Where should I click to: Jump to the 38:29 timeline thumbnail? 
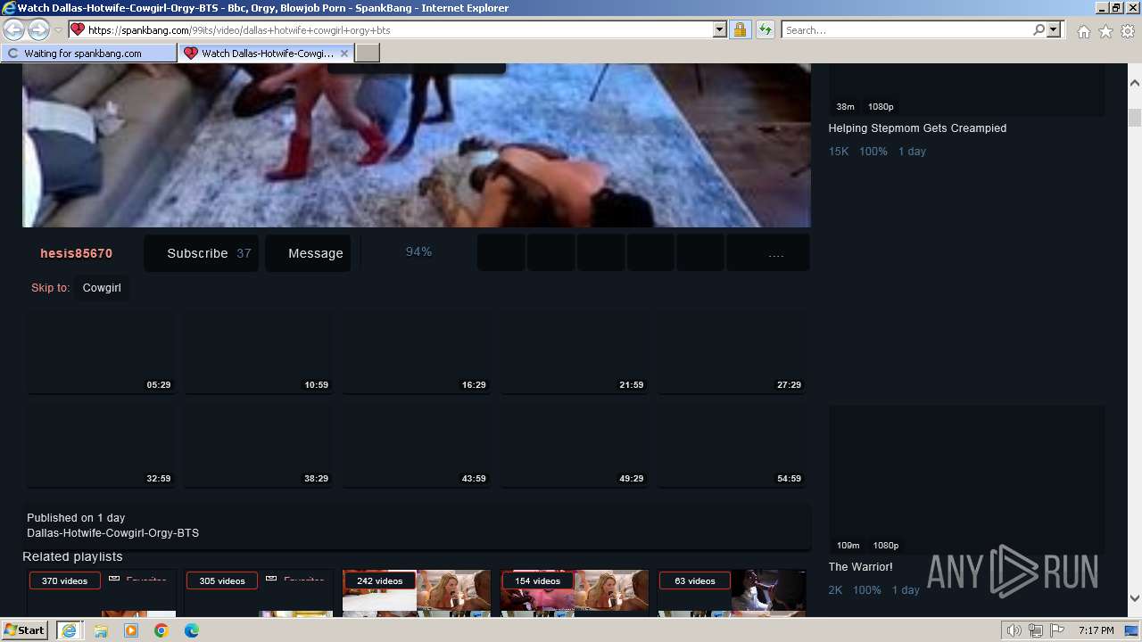259,445
